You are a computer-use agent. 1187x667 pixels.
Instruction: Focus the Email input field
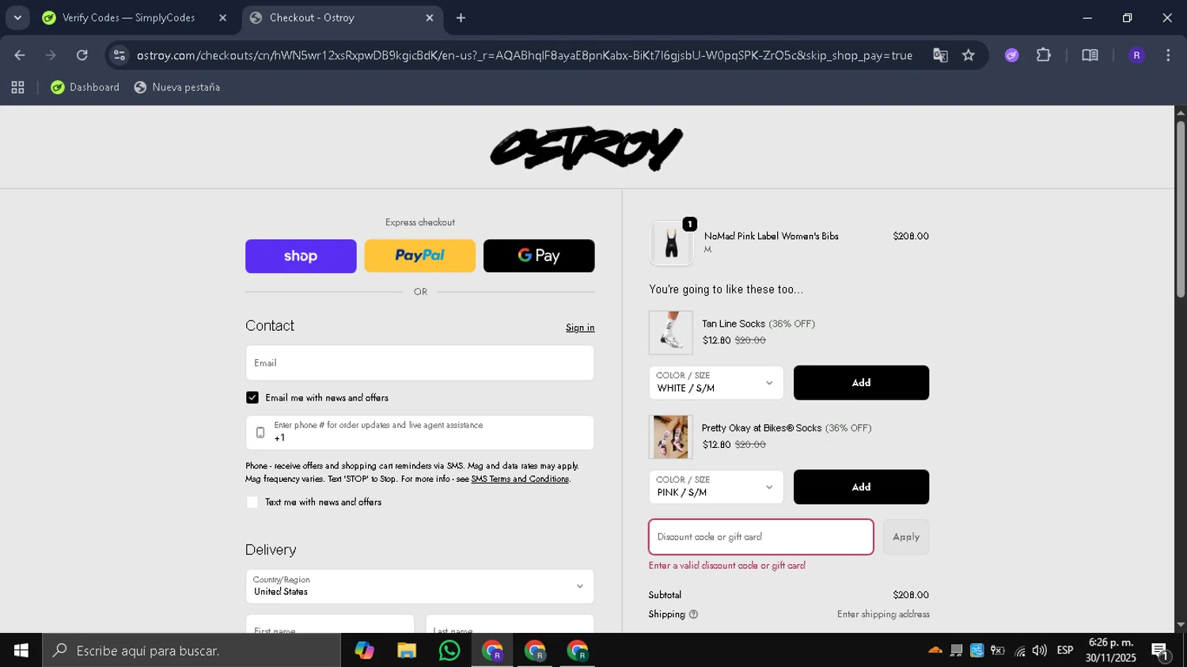pos(419,362)
